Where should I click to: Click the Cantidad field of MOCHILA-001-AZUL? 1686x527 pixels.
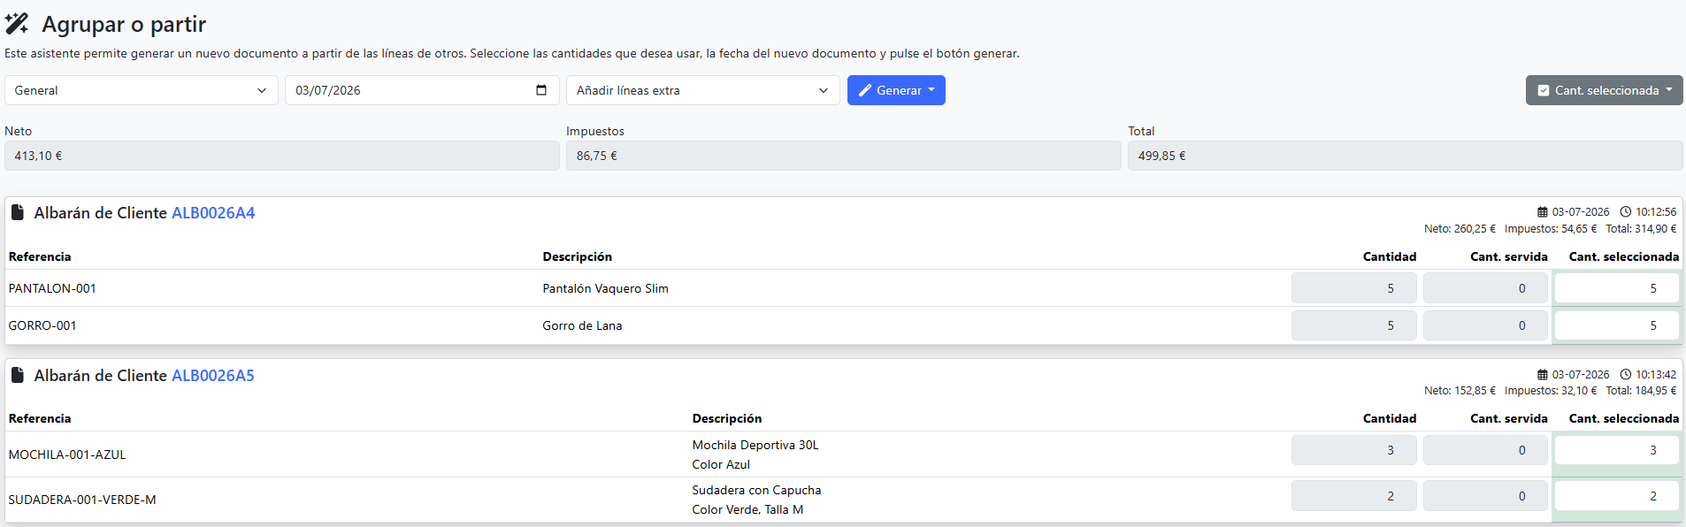[1354, 450]
